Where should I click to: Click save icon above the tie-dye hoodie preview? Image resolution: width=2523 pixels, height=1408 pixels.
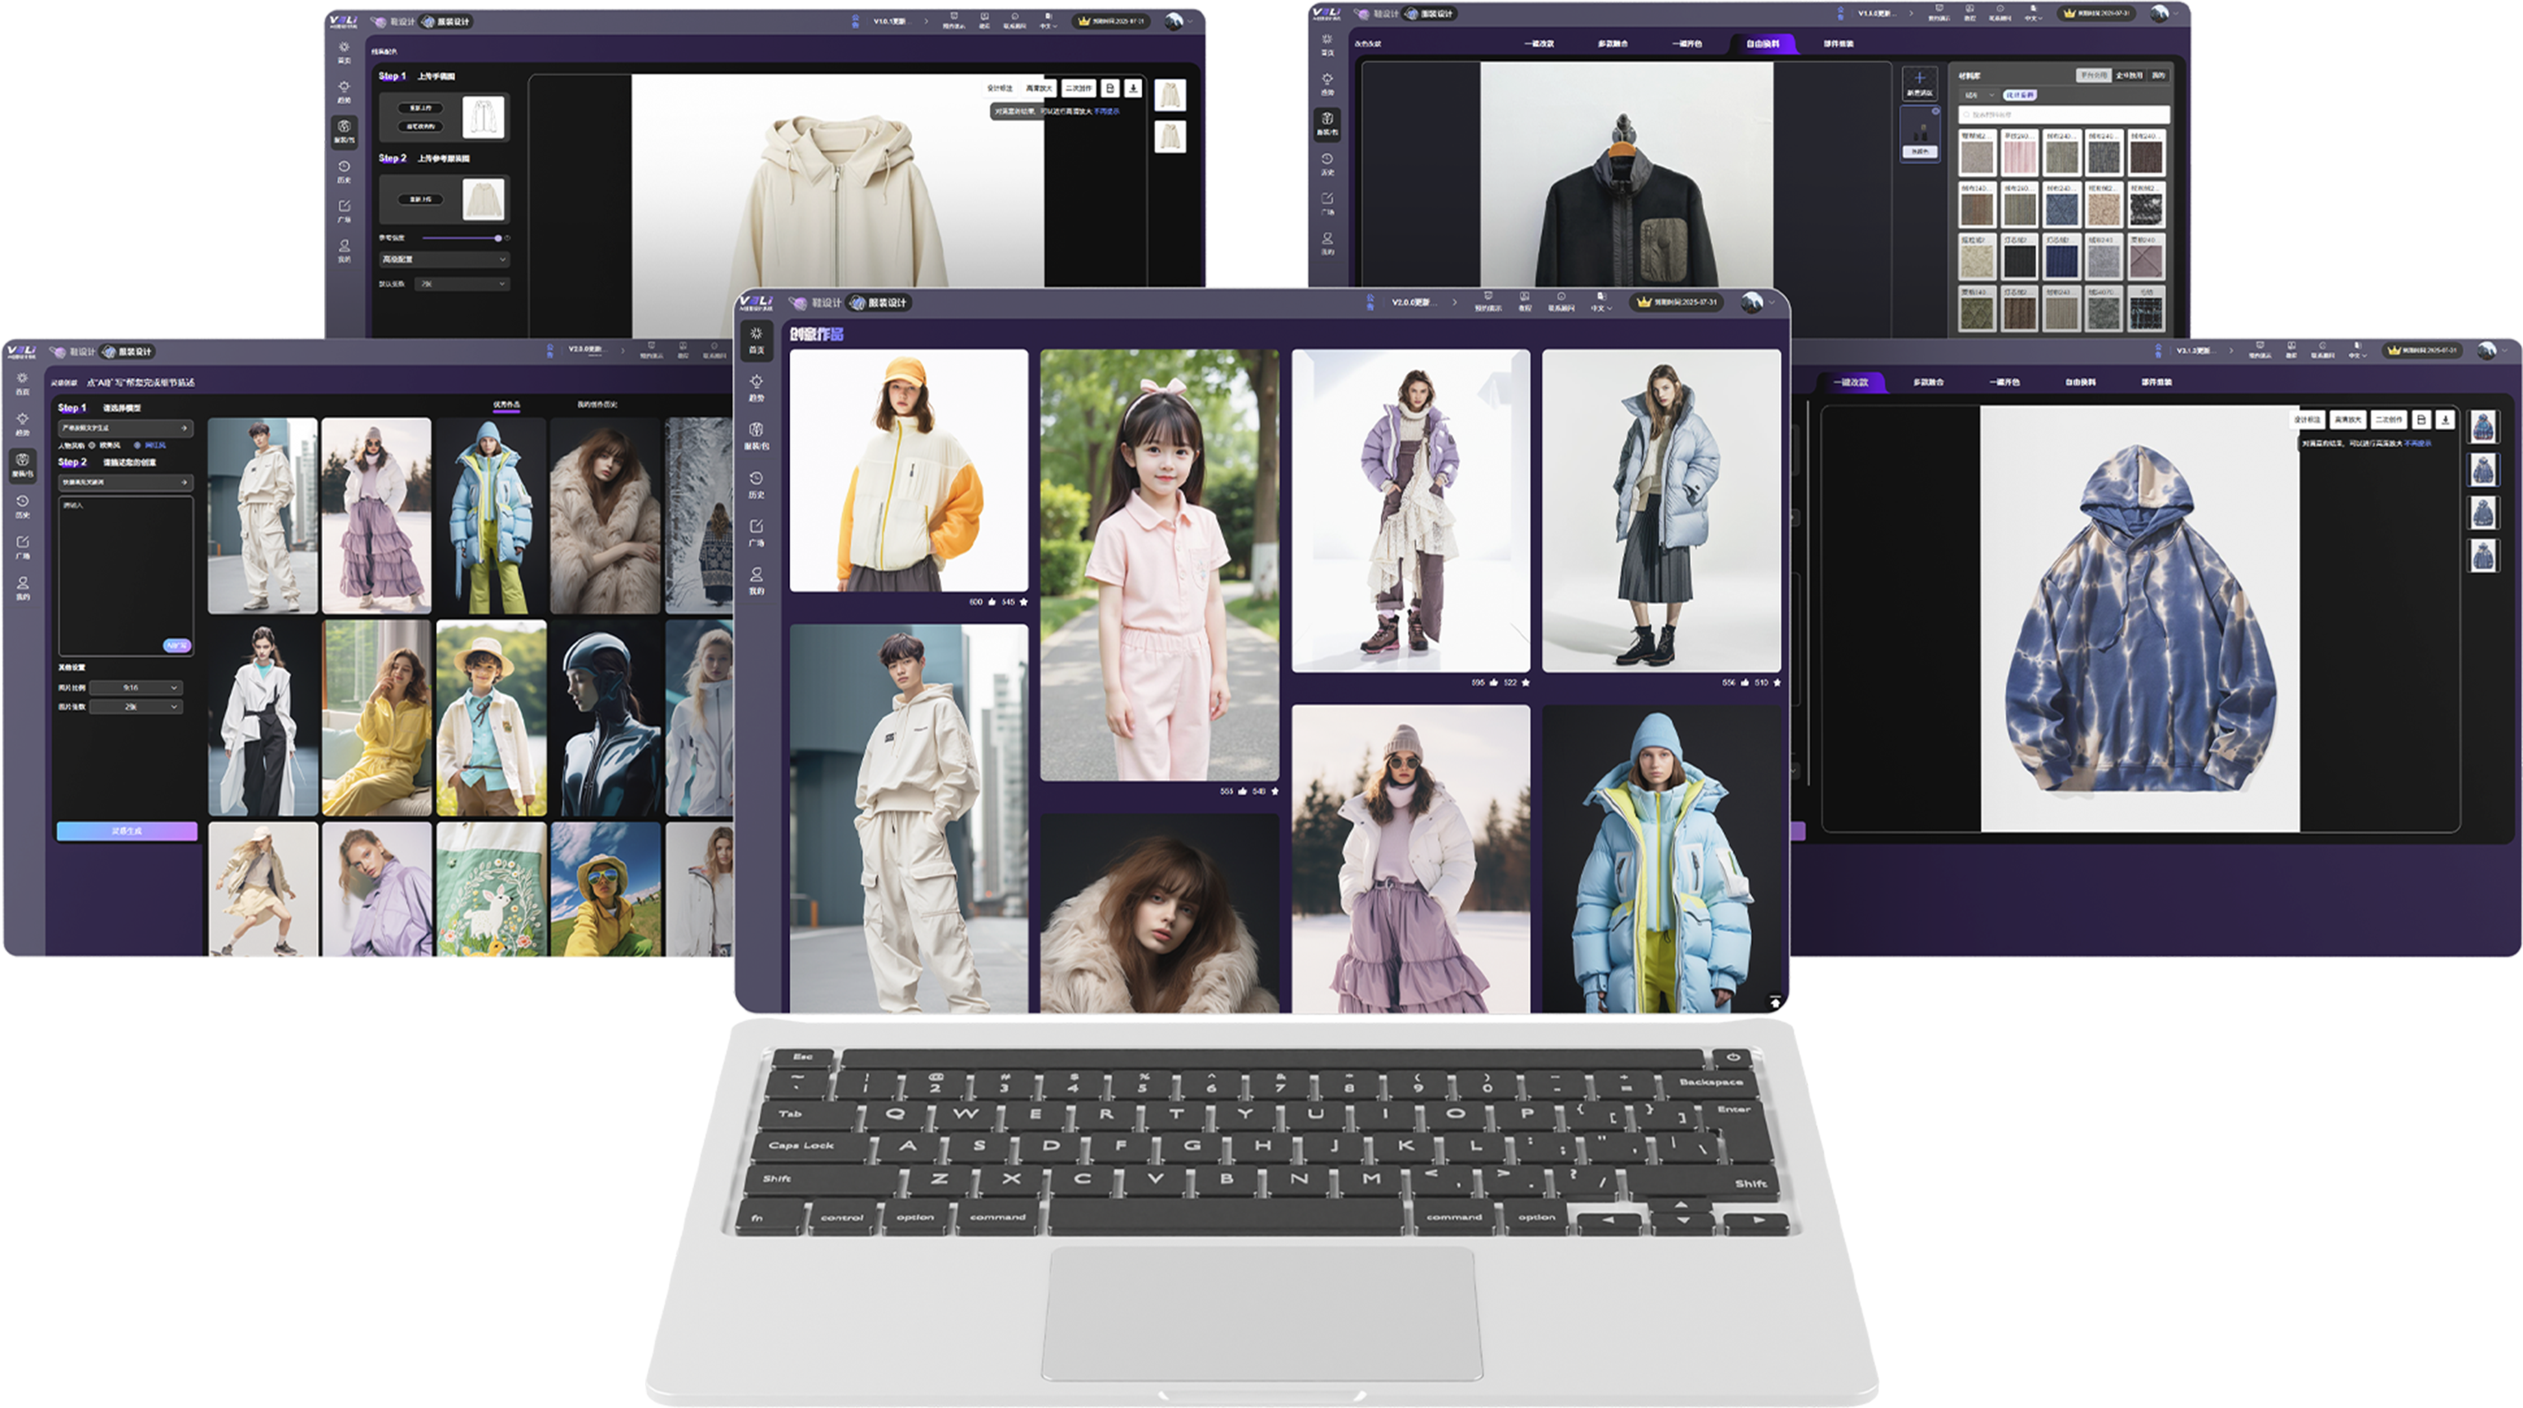pos(2421,419)
